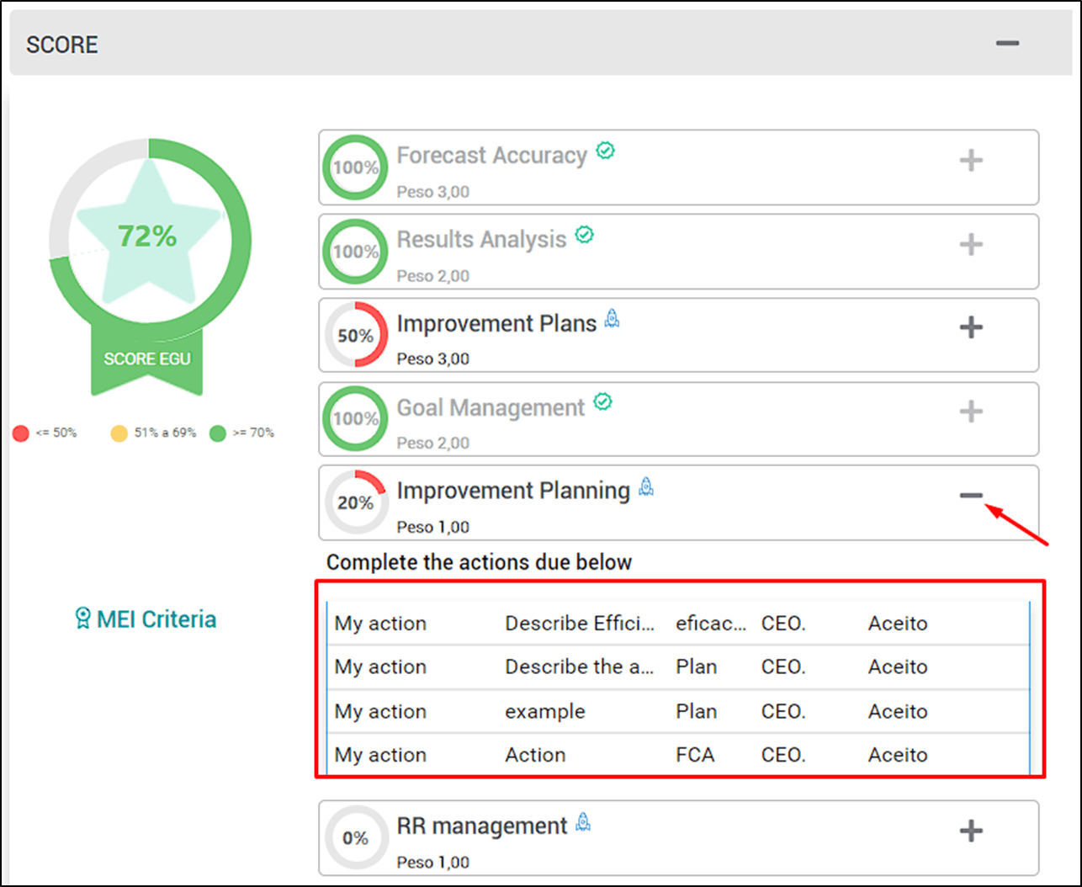The width and height of the screenshot is (1082, 887).
Task: Click 'Aceito' status in the example row
Action: pos(898,711)
